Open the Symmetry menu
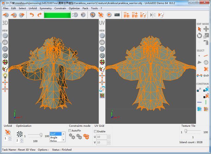211x154 pixels. coord(45,8)
